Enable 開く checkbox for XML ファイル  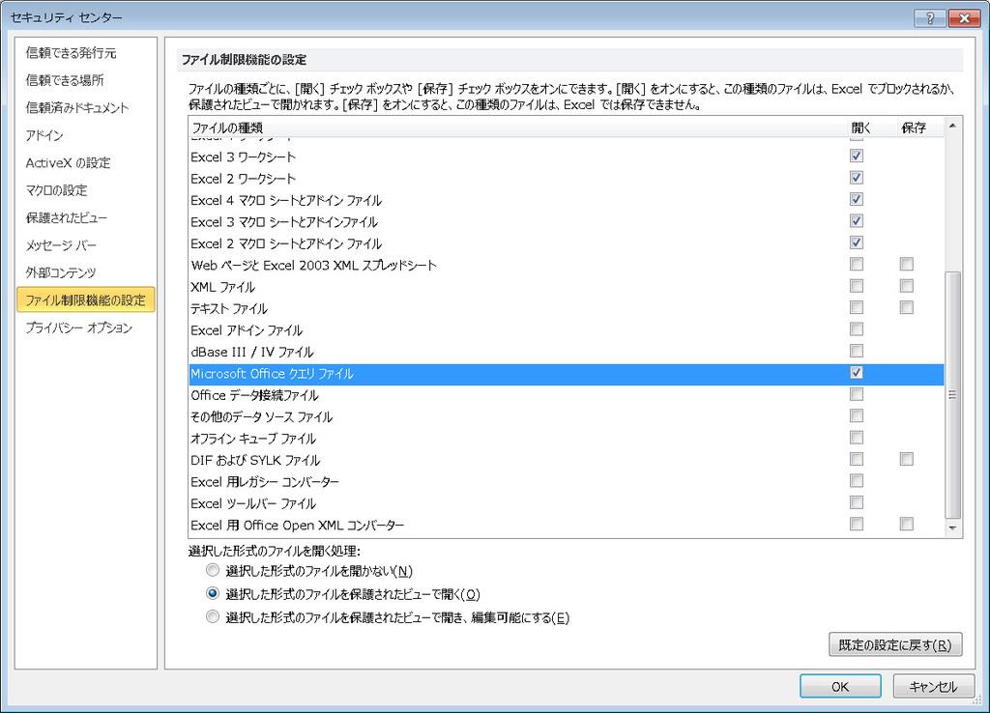[856, 285]
